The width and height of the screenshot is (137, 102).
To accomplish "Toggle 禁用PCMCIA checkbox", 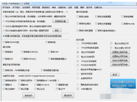I will (22, 59).
